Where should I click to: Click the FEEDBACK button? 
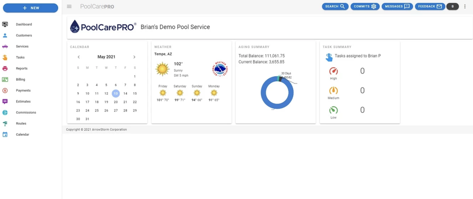(x=430, y=6)
